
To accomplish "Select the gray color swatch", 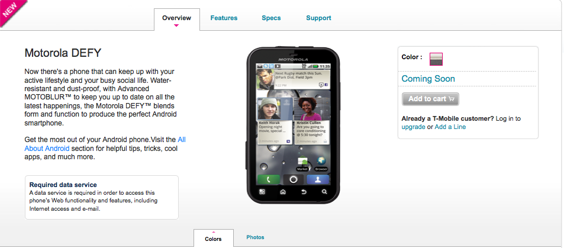I will point(436,59).
